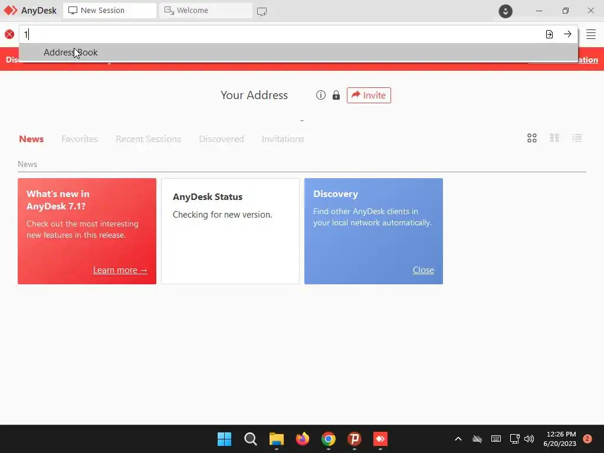Click the What's new in AnyDesk 7.1 card
Viewport: 604px width, 453px height.
87,231
